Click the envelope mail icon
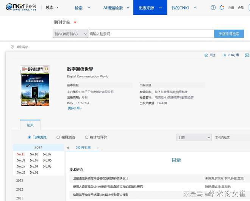 click(247, 55)
